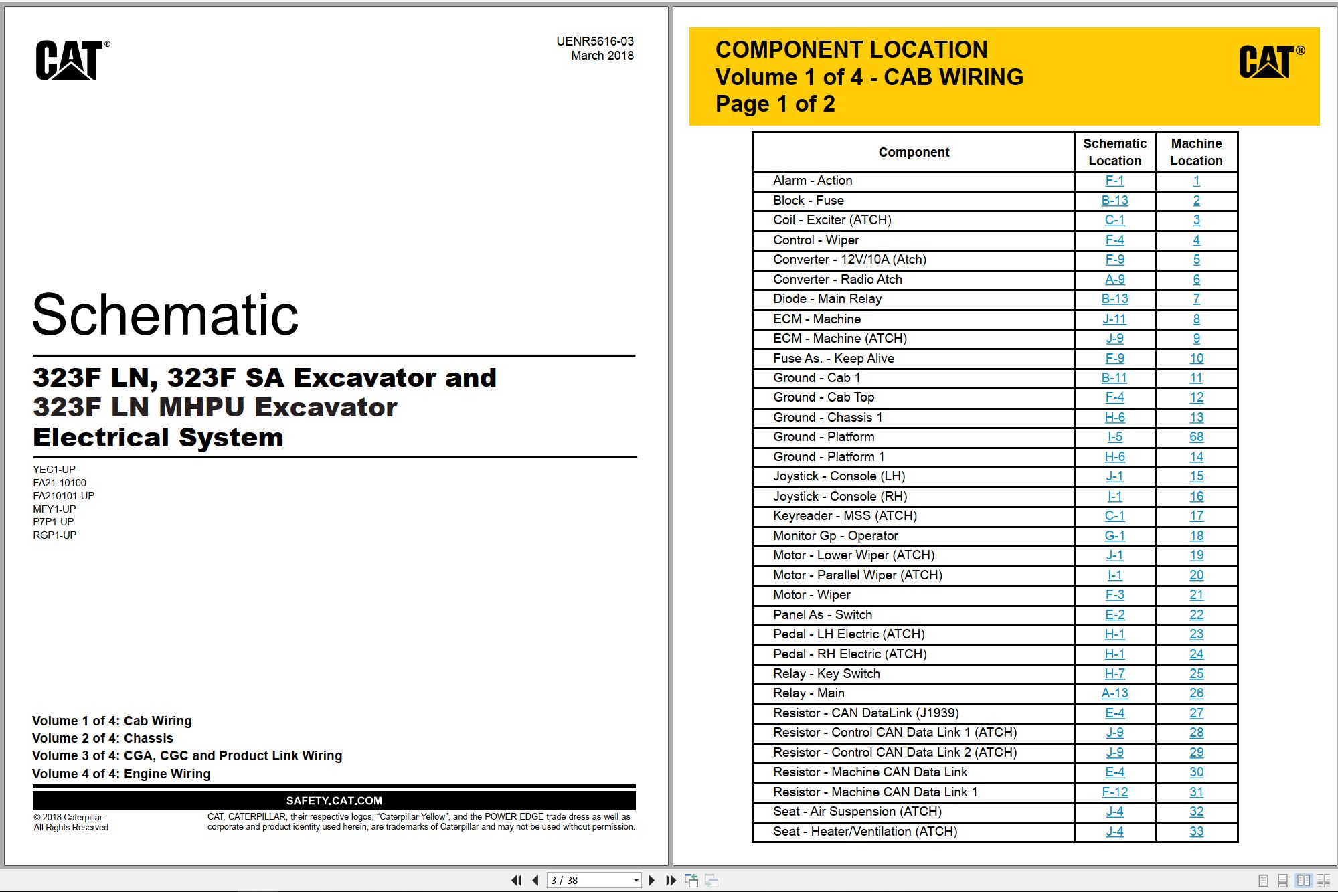Open machine location 4 for Control - Wiper
The image size is (1338, 892).
tap(1196, 240)
